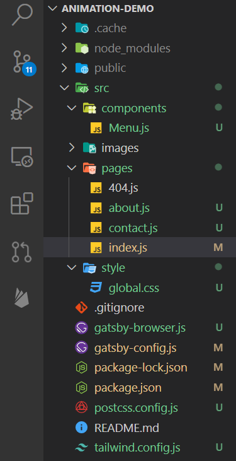The height and width of the screenshot is (461, 236).
Task: Open the Firebase view in activity bar
Action: (22, 298)
